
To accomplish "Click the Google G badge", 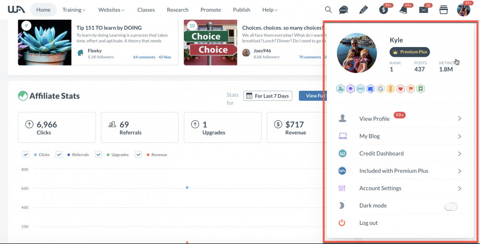I will 381,89.
